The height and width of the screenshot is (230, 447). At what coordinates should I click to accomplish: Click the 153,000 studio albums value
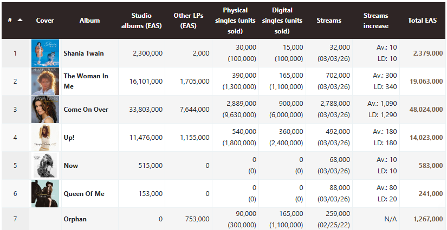(x=151, y=194)
